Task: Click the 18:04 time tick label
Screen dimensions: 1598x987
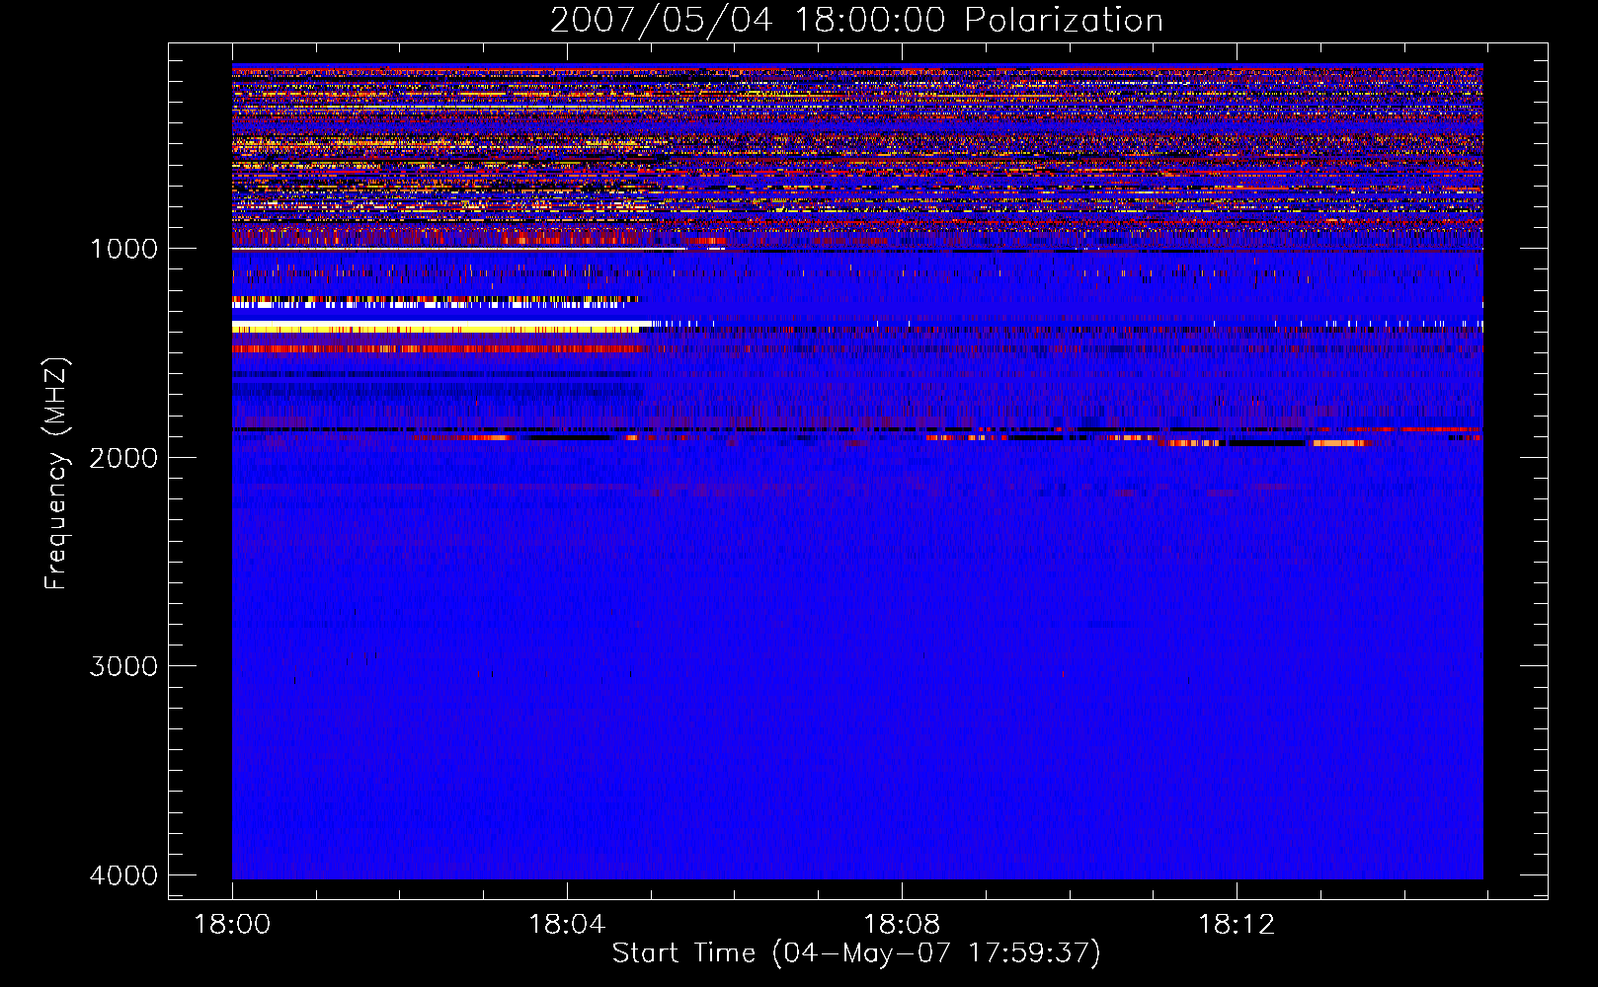Action: click(567, 925)
